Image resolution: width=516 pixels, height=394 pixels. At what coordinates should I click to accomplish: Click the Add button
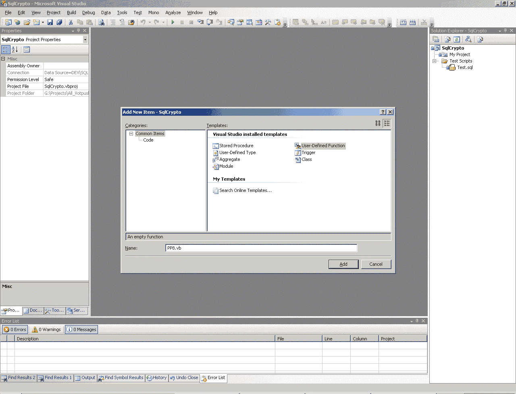343,264
